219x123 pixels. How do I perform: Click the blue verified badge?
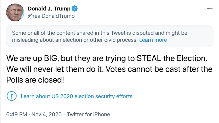[x=74, y=9]
